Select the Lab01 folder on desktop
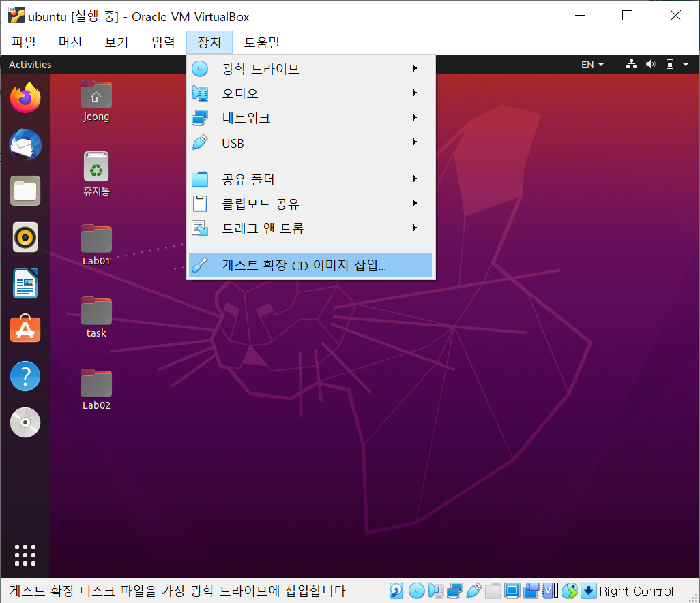Image resolution: width=700 pixels, height=603 pixels. pyautogui.click(x=96, y=245)
